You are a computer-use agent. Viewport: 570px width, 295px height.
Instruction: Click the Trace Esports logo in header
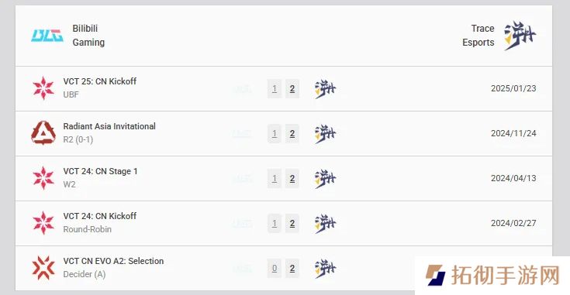click(x=520, y=35)
